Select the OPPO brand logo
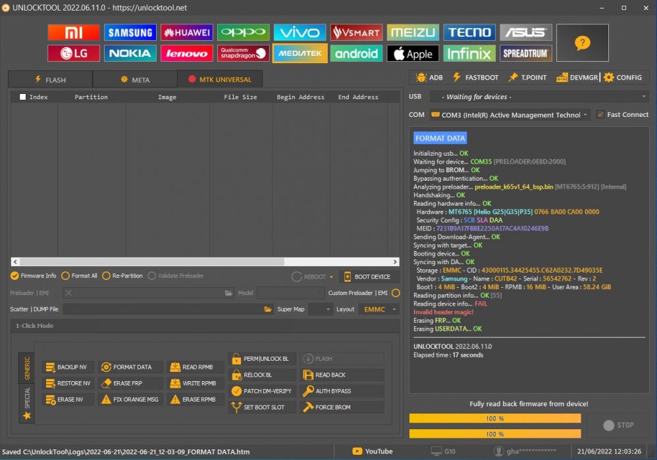 point(243,32)
